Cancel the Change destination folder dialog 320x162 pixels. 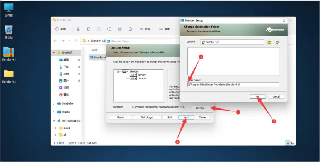coord(276,96)
